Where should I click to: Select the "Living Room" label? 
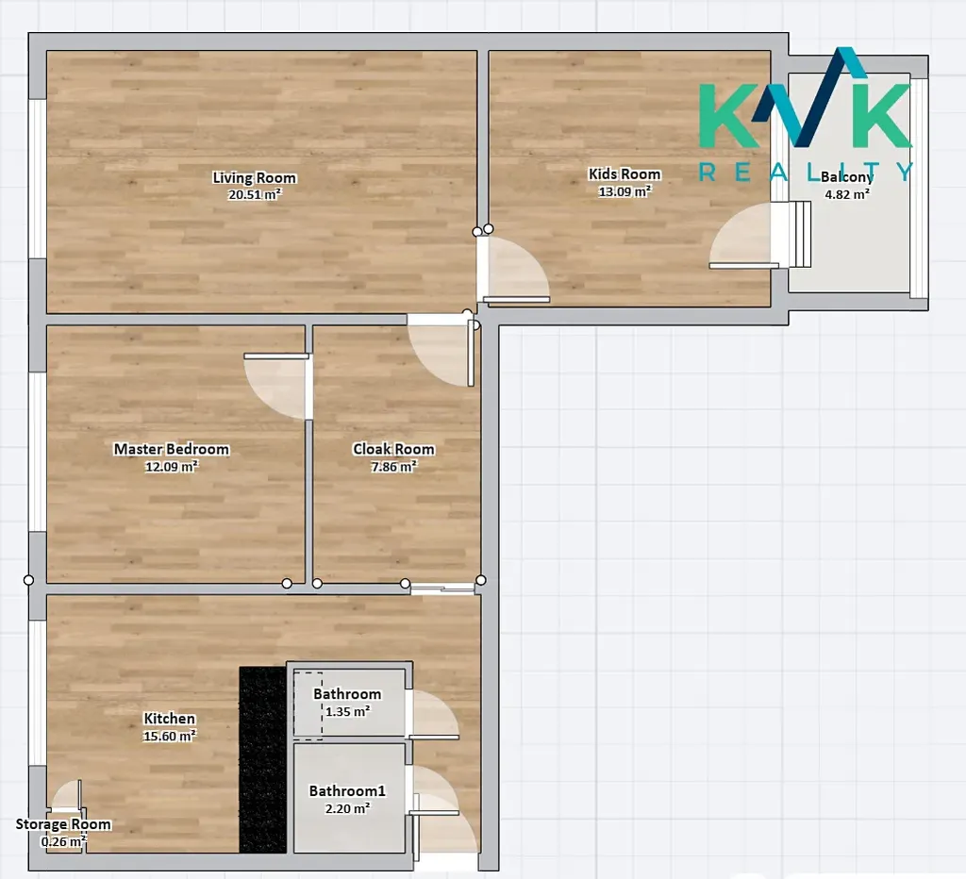[x=255, y=178]
